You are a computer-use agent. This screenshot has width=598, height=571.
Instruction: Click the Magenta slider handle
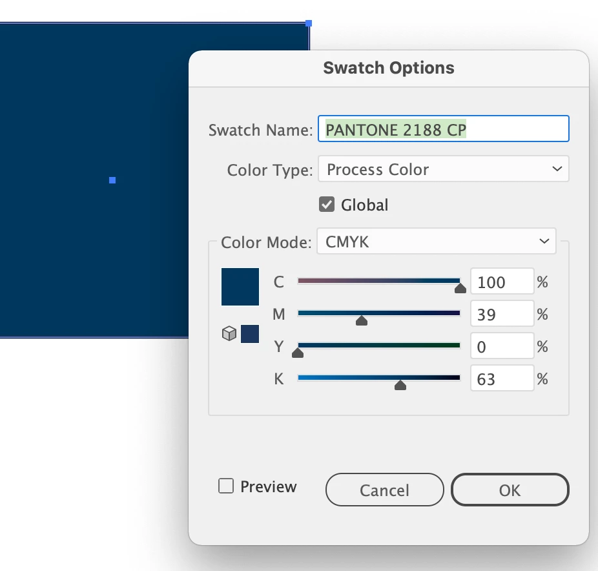point(362,320)
